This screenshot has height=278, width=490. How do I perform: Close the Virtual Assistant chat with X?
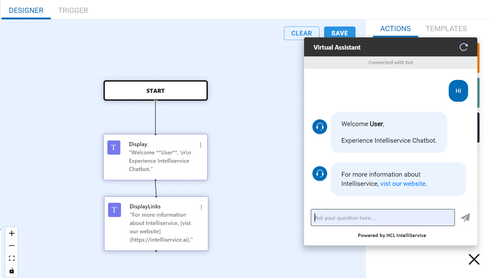pyautogui.click(x=474, y=259)
